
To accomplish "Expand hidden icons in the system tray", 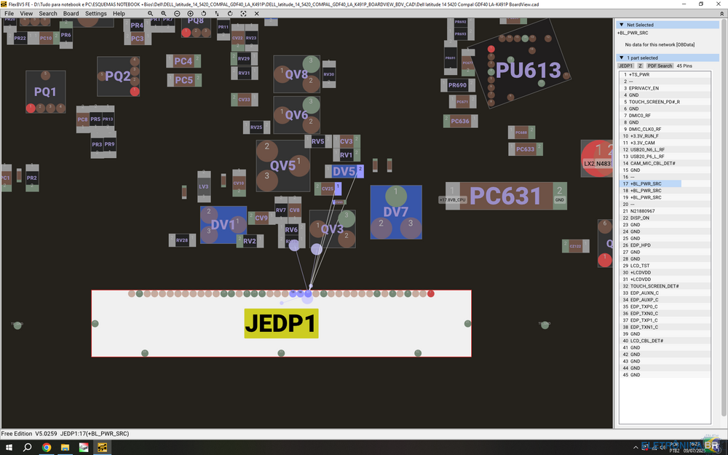I will (637, 448).
